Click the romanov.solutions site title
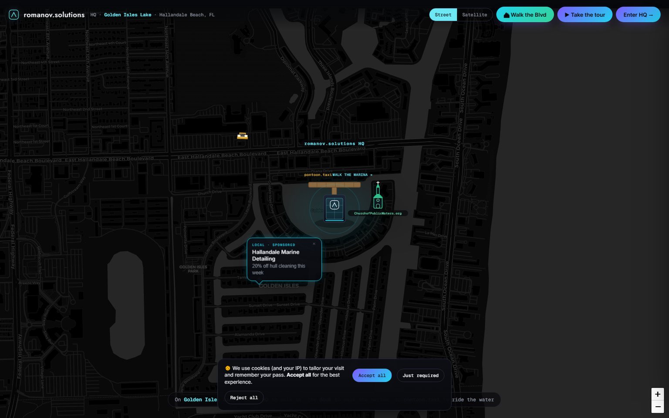The width and height of the screenshot is (669, 418). point(54,15)
